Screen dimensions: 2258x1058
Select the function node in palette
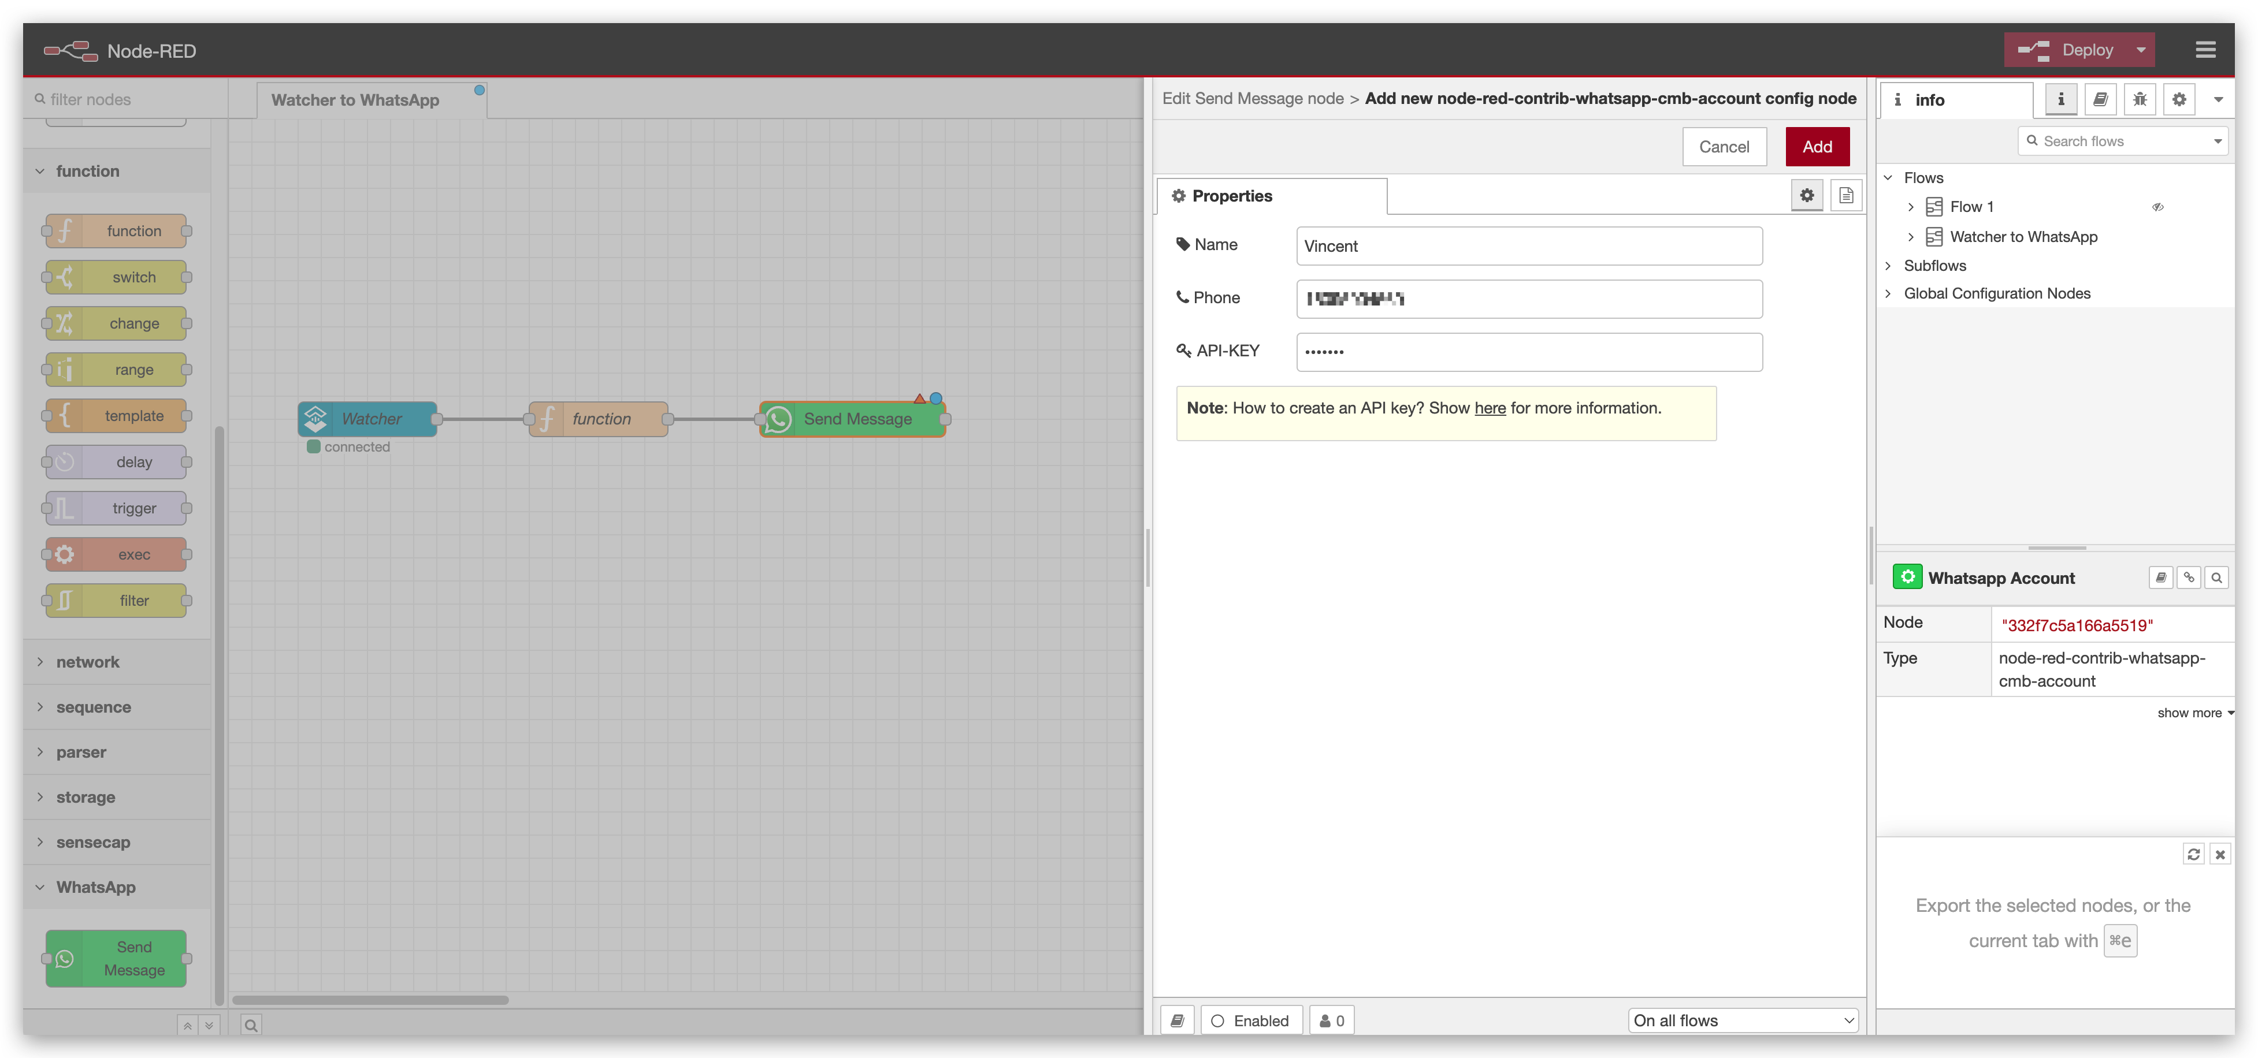pos(116,231)
